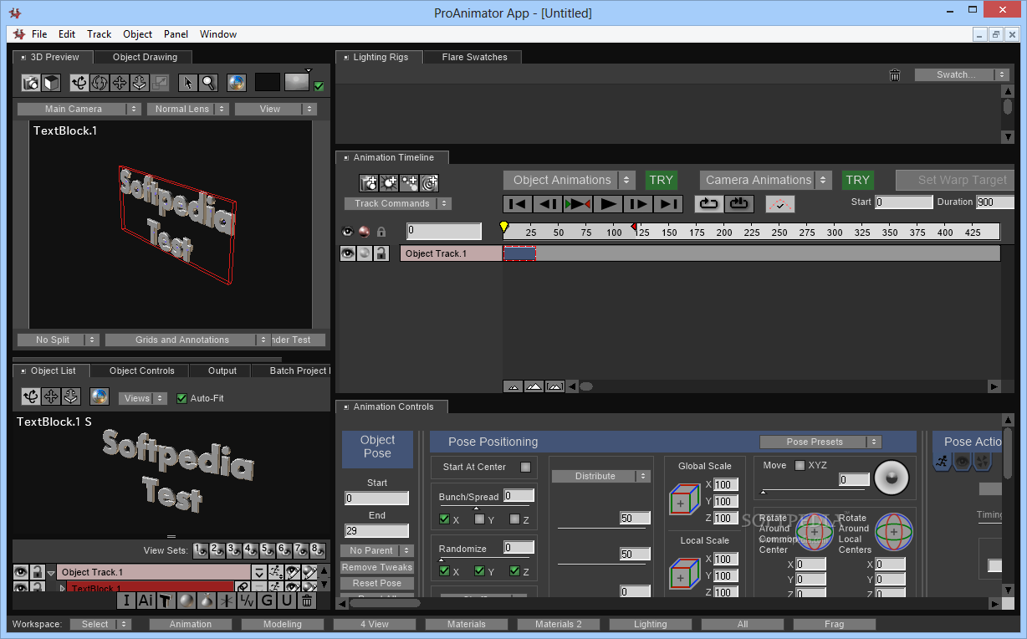Open the Camera Animations dropdown
The width and height of the screenshot is (1027, 639).
[x=765, y=180]
